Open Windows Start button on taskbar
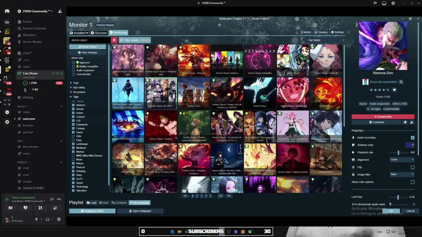422x237 pixels. tap(172, 232)
